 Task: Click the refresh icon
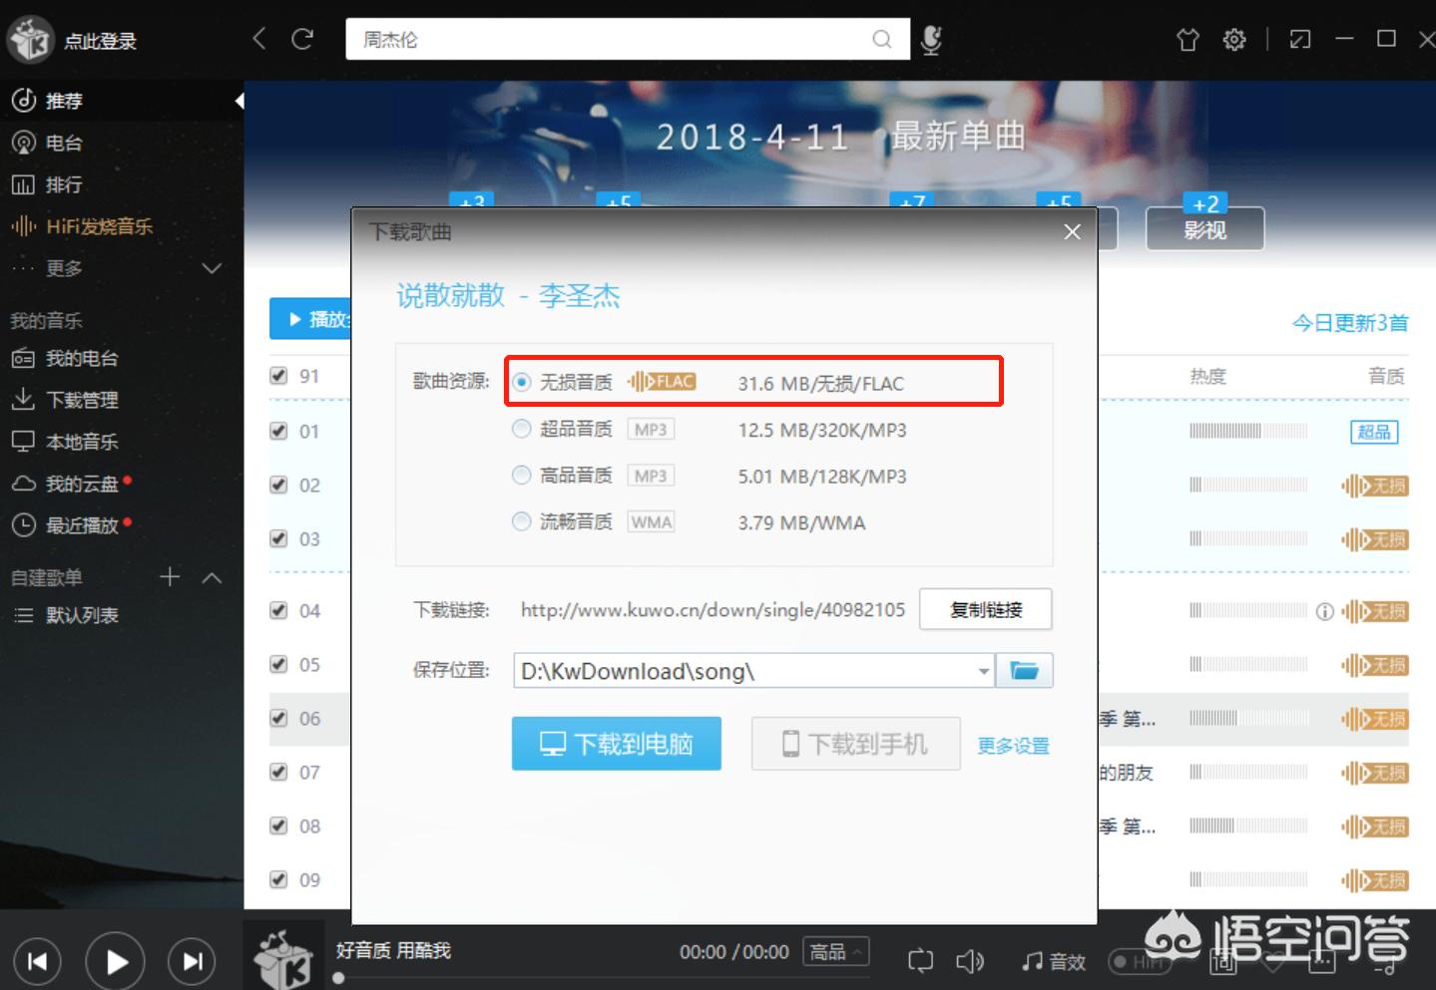pyautogui.click(x=302, y=39)
